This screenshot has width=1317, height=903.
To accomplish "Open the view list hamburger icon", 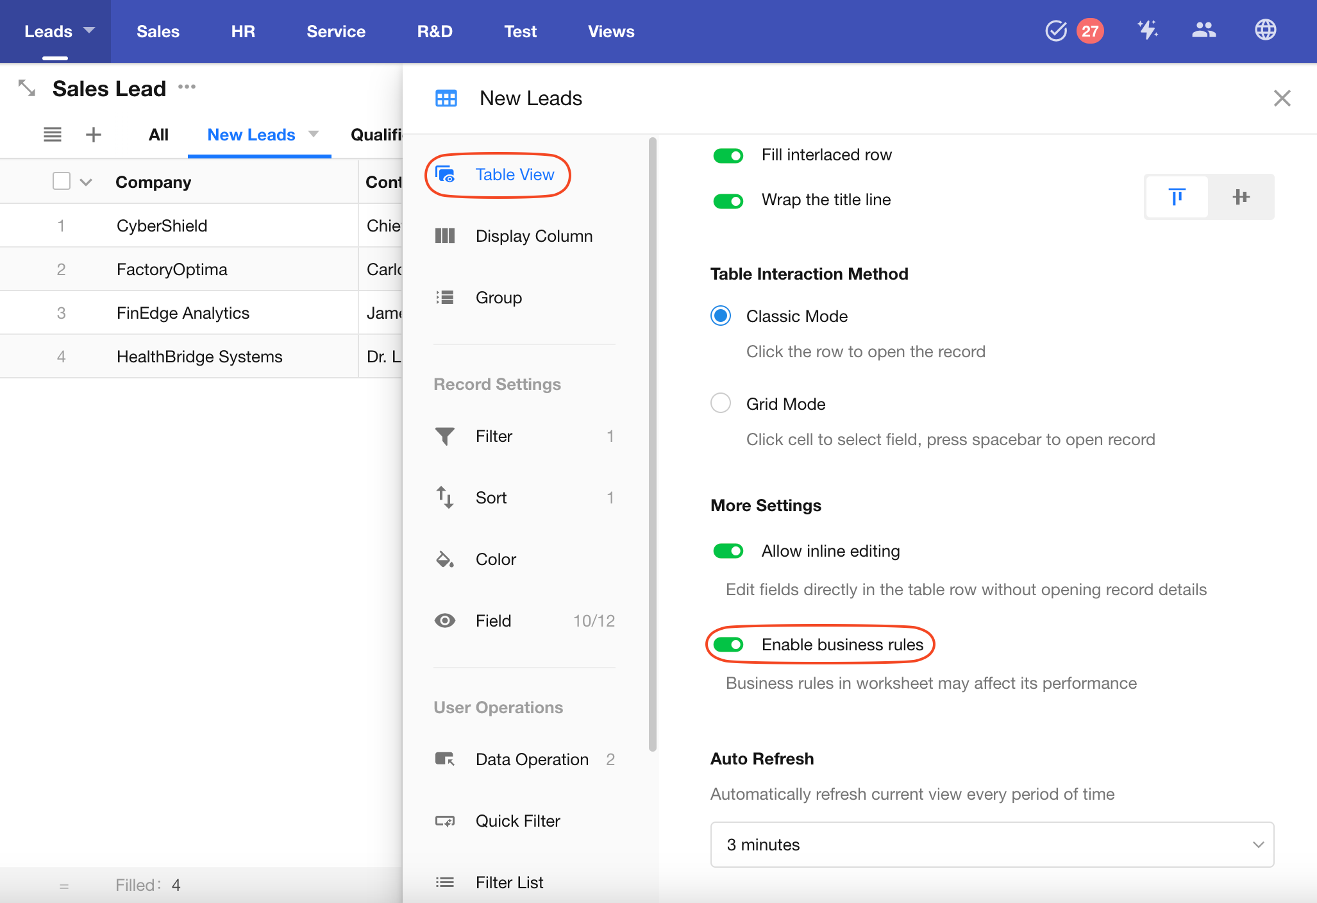I will click(x=53, y=135).
